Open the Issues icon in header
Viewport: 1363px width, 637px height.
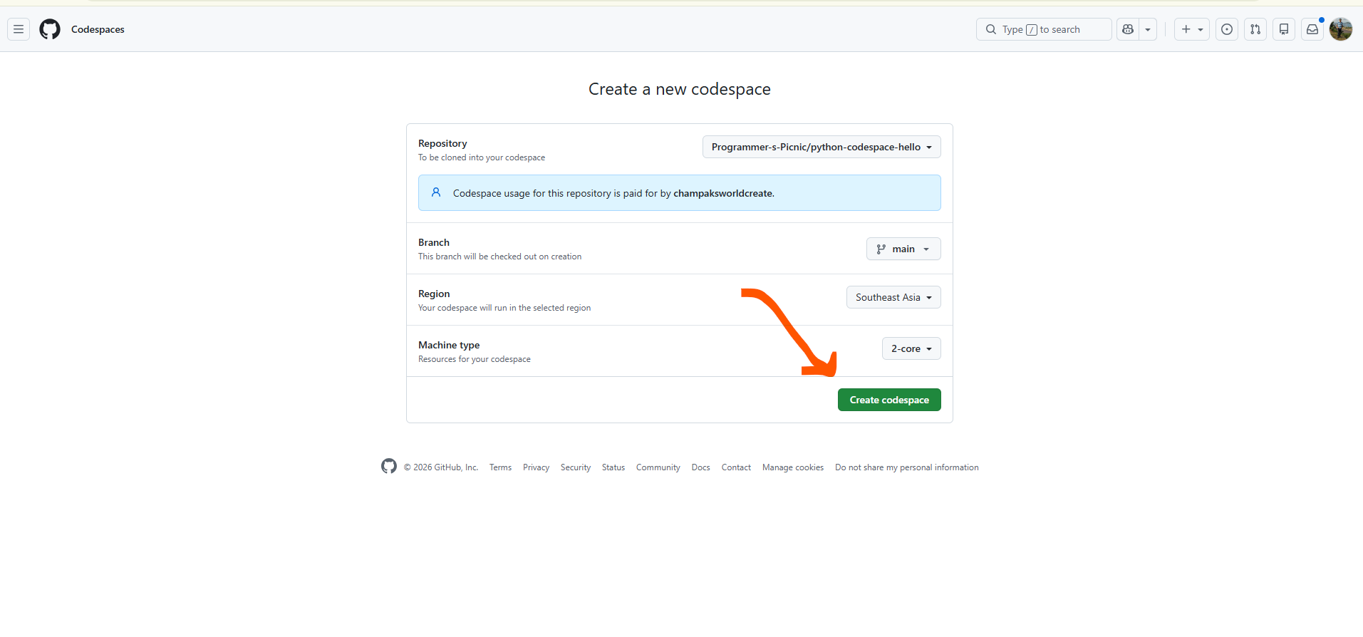coord(1227,29)
